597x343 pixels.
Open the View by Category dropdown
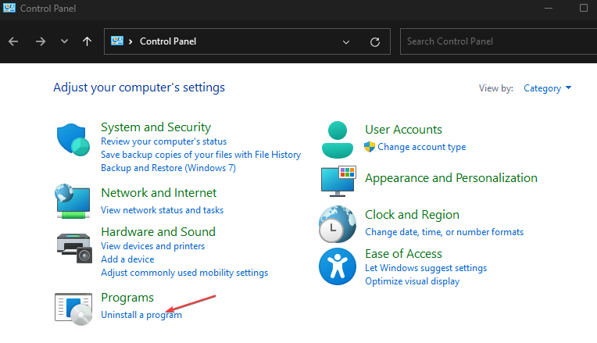pos(547,88)
